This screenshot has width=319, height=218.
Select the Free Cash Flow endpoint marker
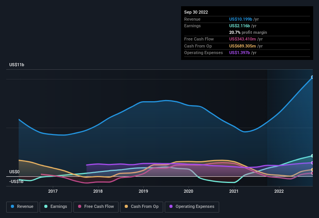(312, 173)
